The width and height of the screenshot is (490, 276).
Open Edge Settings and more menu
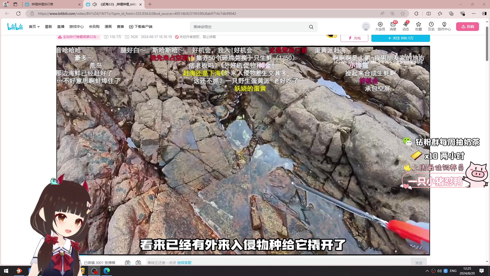pos(474,14)
